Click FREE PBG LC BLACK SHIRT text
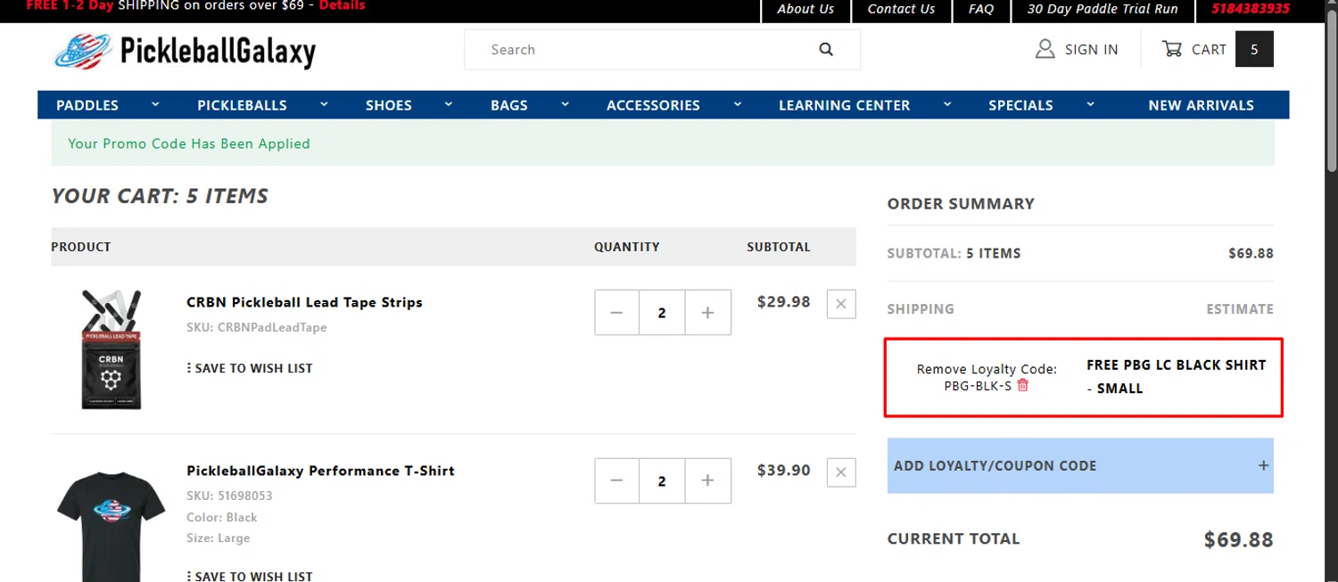1338x582 pixels. tap(1176, 376)
